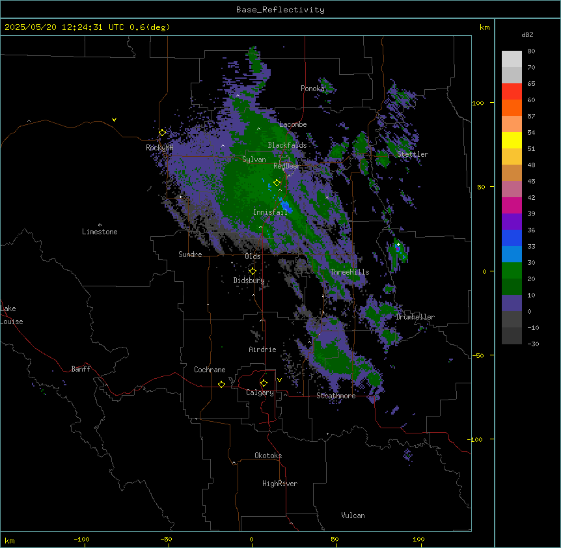The height and width of the screenshot is (548, 561).
Task: Click the yellow diamond marker above Didsbury label
Action: (x=253, y=271)
